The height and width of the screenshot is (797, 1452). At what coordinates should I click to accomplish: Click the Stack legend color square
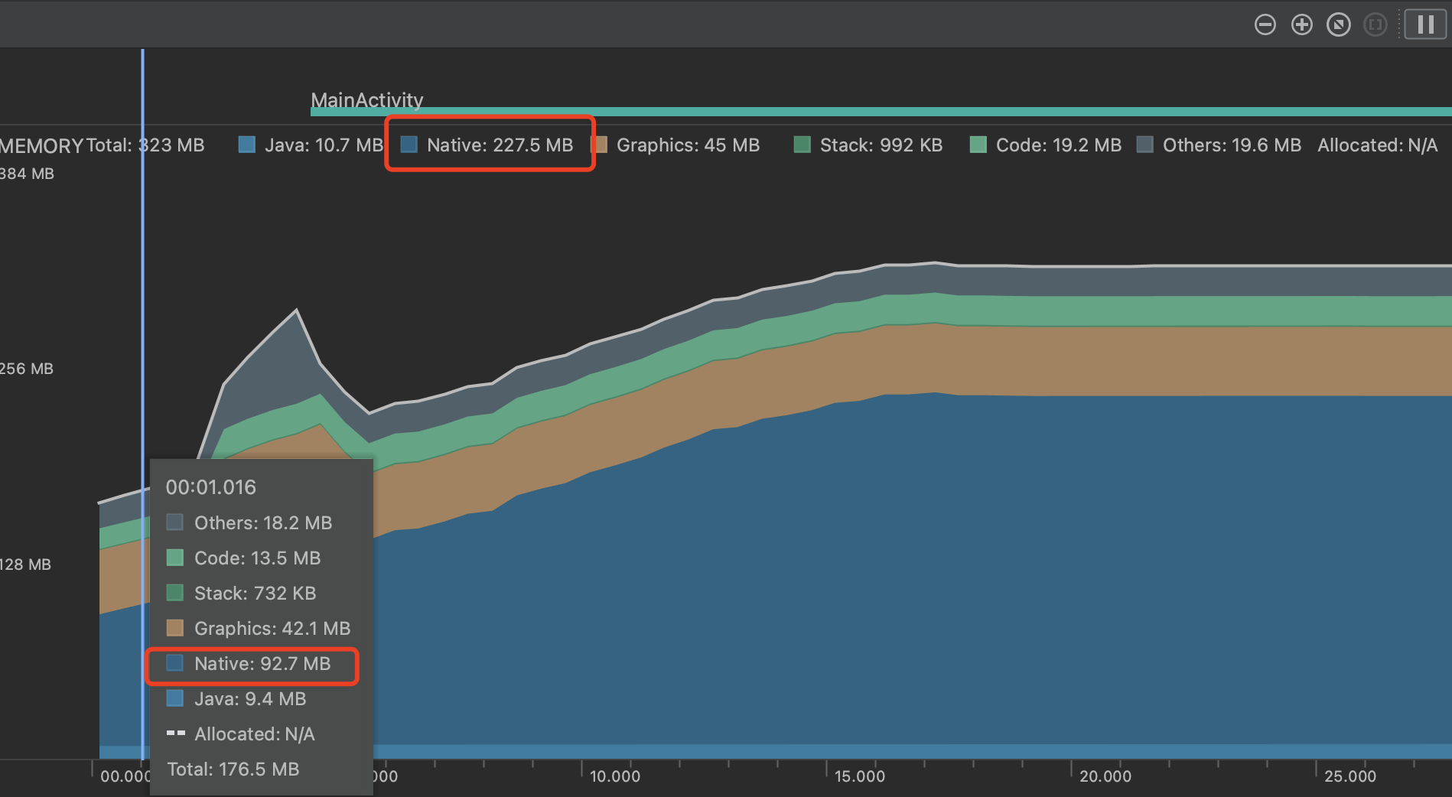point(802,144)
